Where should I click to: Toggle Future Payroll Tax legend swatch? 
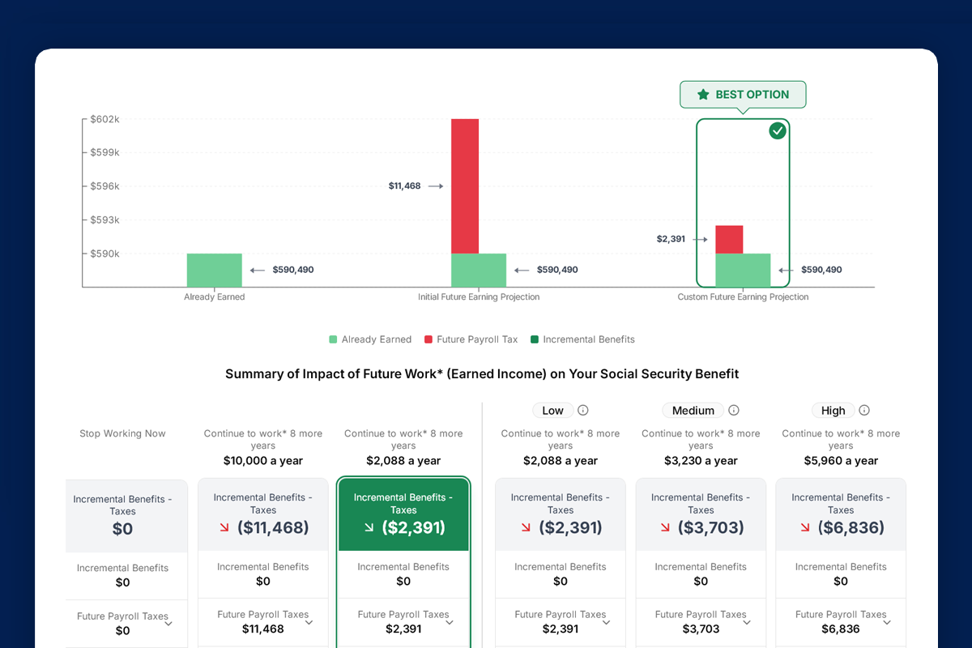pyautogui.click(x=428, y=339)
